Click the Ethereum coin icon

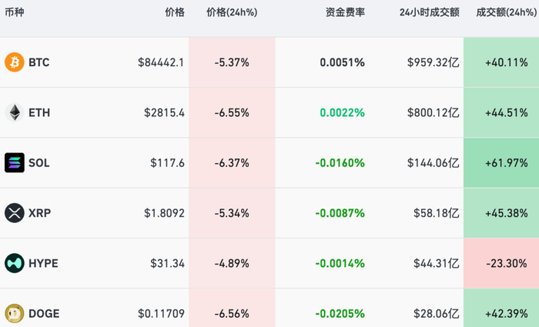coord(15,112)
